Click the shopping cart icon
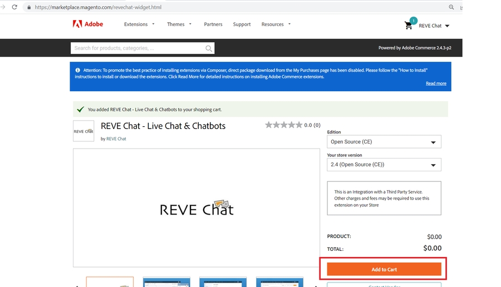 point(409,25)
